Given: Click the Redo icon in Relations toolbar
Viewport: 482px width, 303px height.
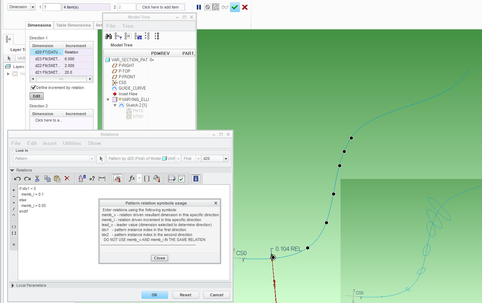Looking at the screenshot, I should point(27,179).
